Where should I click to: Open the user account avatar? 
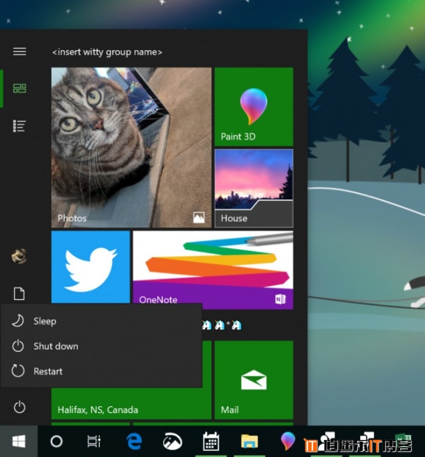pos(19,256)
